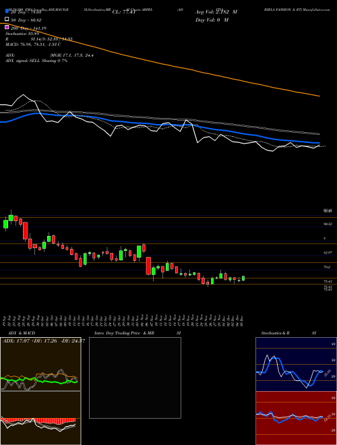Select the 'SI 14/3: 52.33 / 51.93' reading
This screenshot has height=445, width=337.
[x=52, y=39]
